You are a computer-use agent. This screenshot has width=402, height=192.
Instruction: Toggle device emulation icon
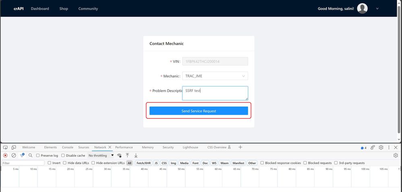coord(14,147)
